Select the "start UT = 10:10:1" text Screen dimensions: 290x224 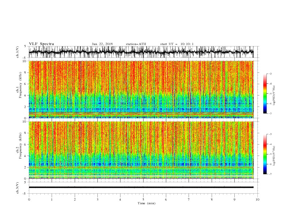click(177, 44)
